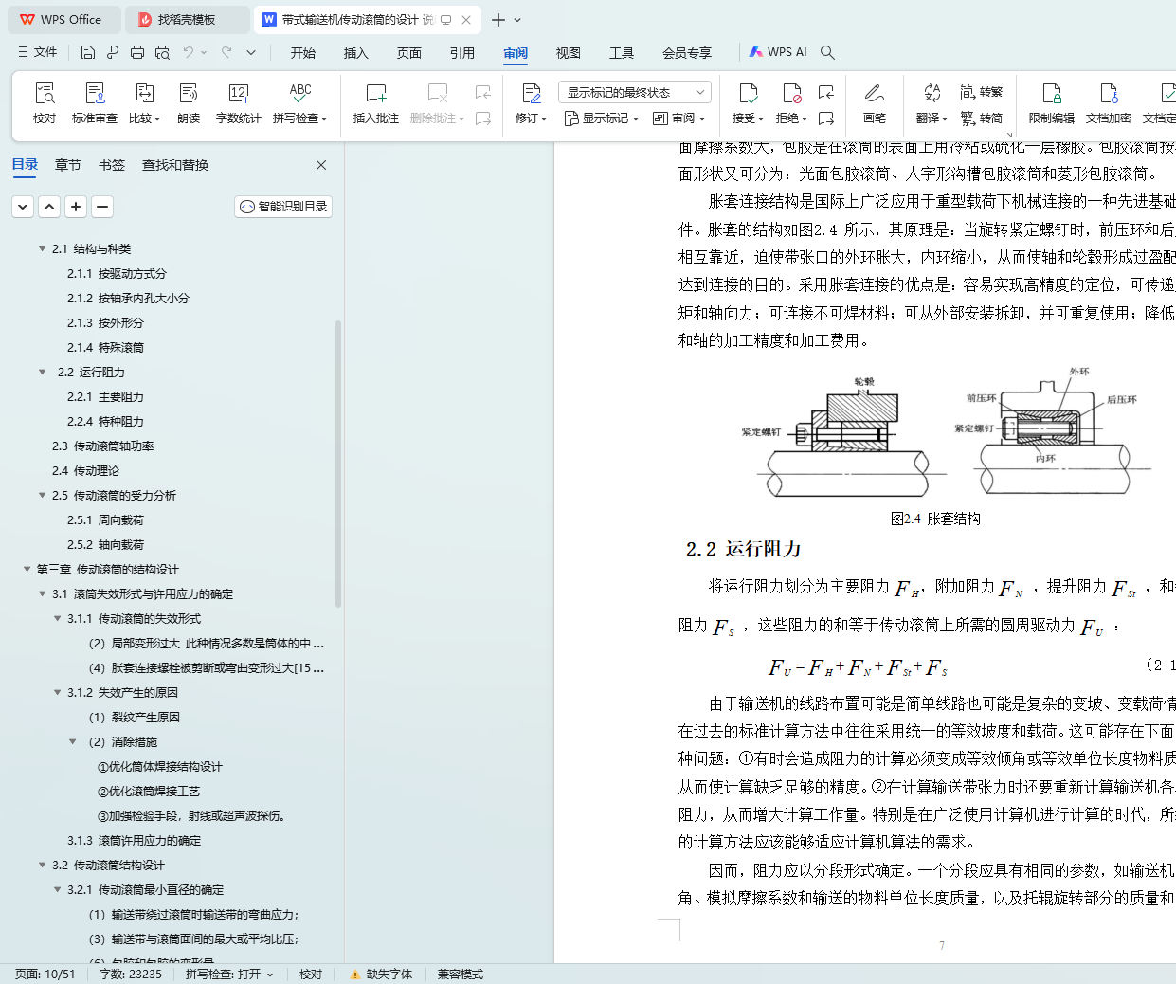Click the previous change icon beside 接受
The height and width of the screenshot is (984, 1176).
[826, 92]
